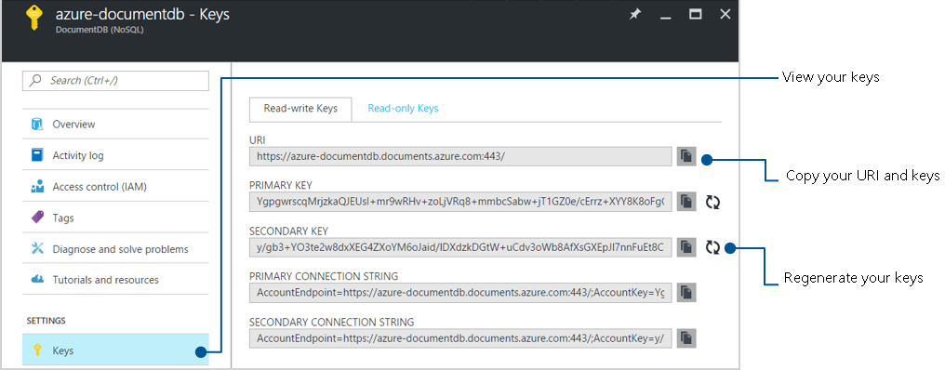This screenshot has height=370, width=945.
Task: Click the Keys icon in the Settings list
Action: (x=37, y=350)
